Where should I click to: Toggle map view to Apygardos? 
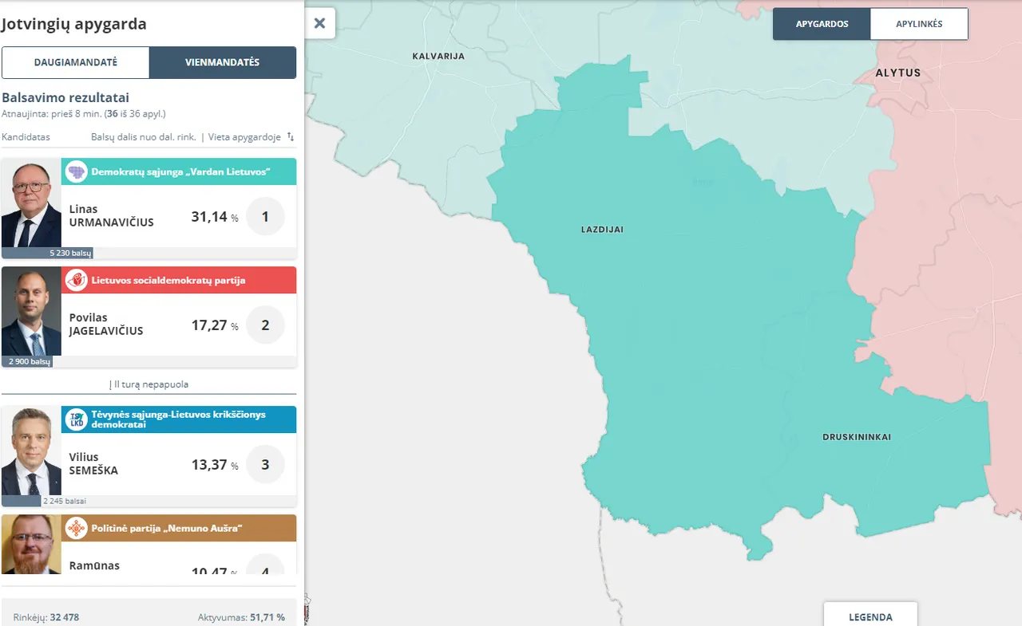point(822,24)
